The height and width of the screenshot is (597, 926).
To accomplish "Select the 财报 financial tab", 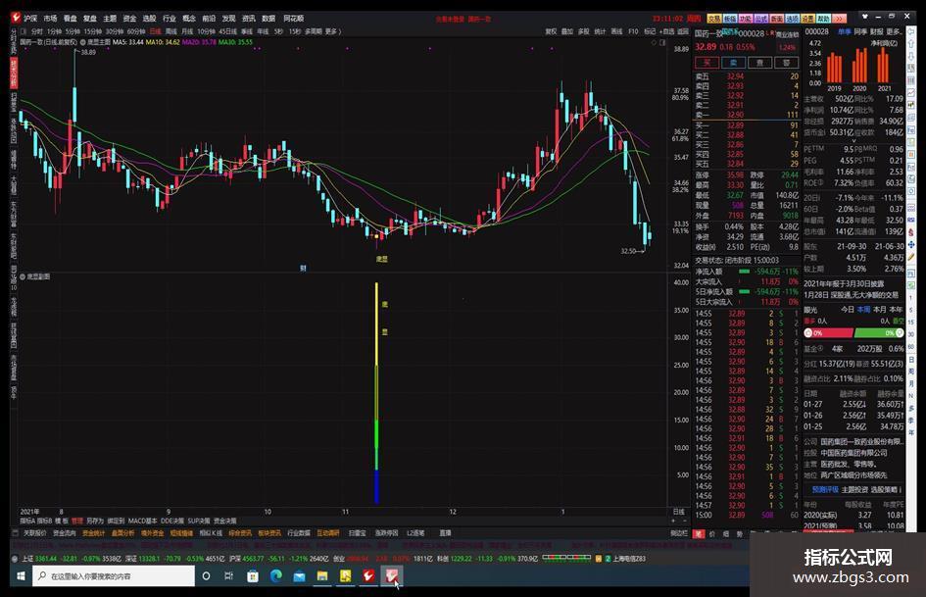I will (x=876, y=32).
